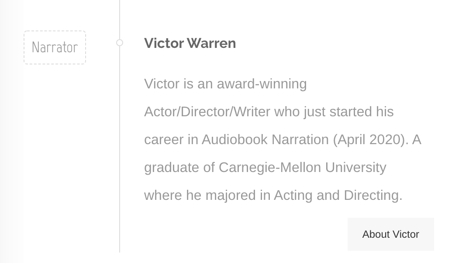The width and height of the screenshot is (462, 263).
Task: Select "Carnegie-Mellon University" in the bio
Action: [303, 168]
